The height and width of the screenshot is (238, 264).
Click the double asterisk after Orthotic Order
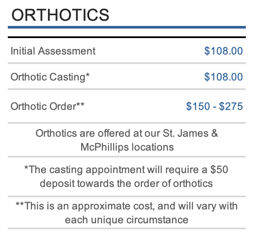pos(80,104)
